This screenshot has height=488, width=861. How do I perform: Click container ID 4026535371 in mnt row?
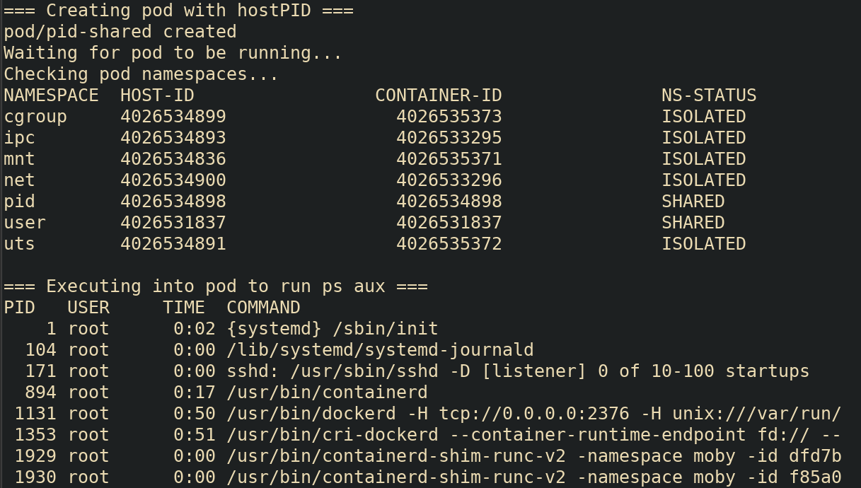pos(449,159)
